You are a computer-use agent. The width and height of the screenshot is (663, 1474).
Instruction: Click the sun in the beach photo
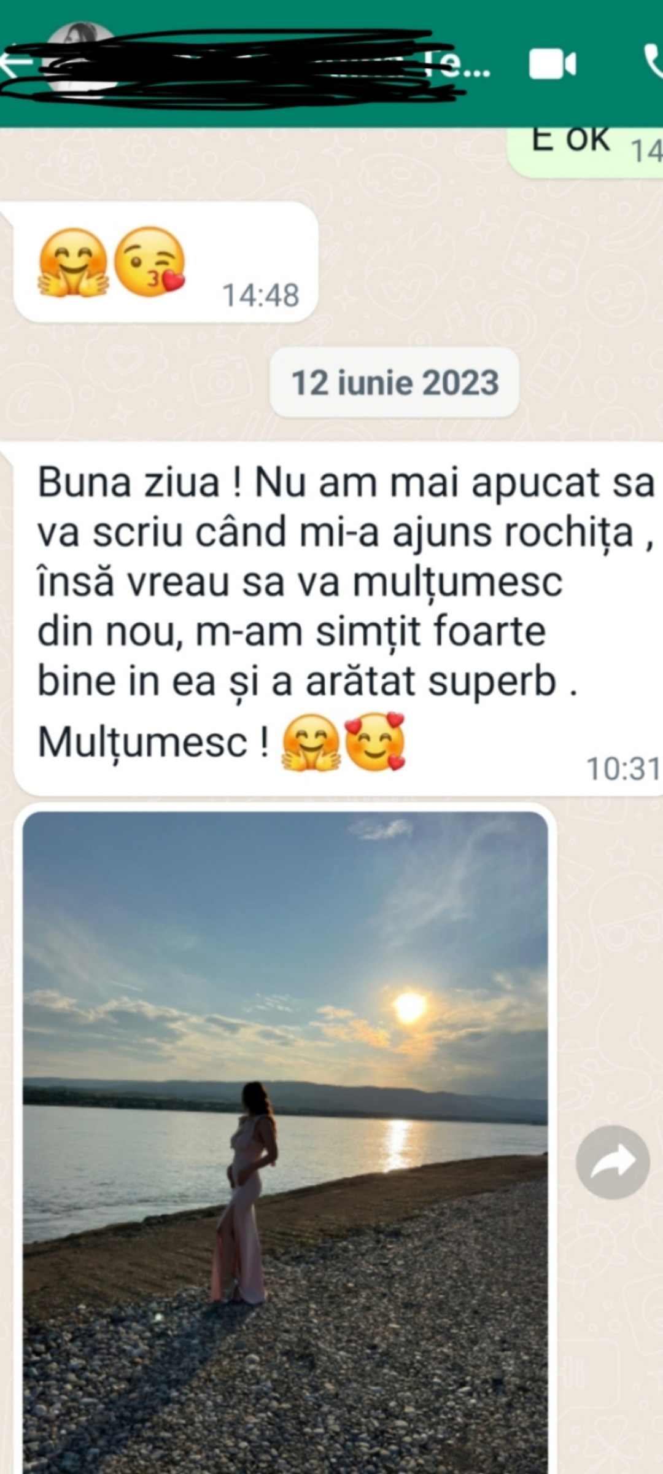point(410,1006)
